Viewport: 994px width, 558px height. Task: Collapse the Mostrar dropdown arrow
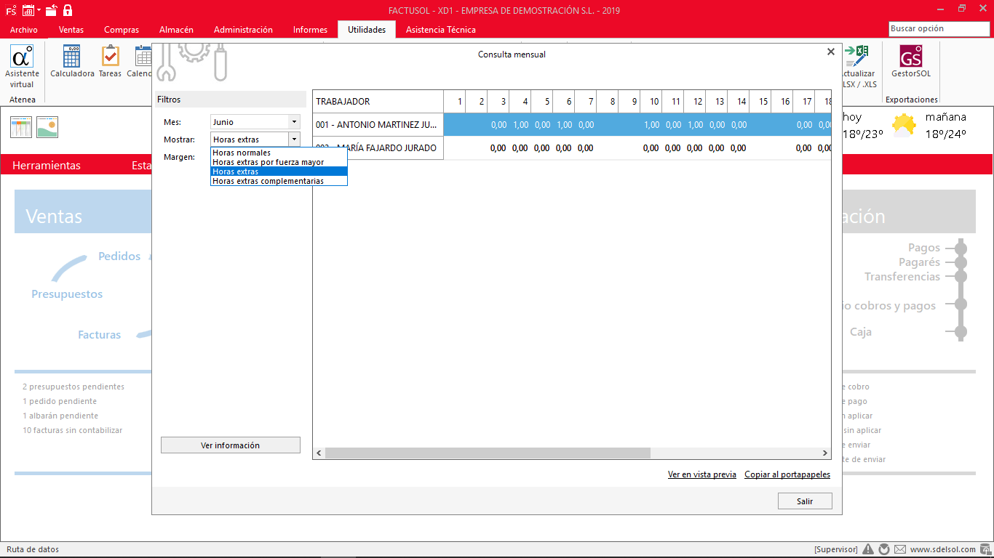(x=294, y=139)
